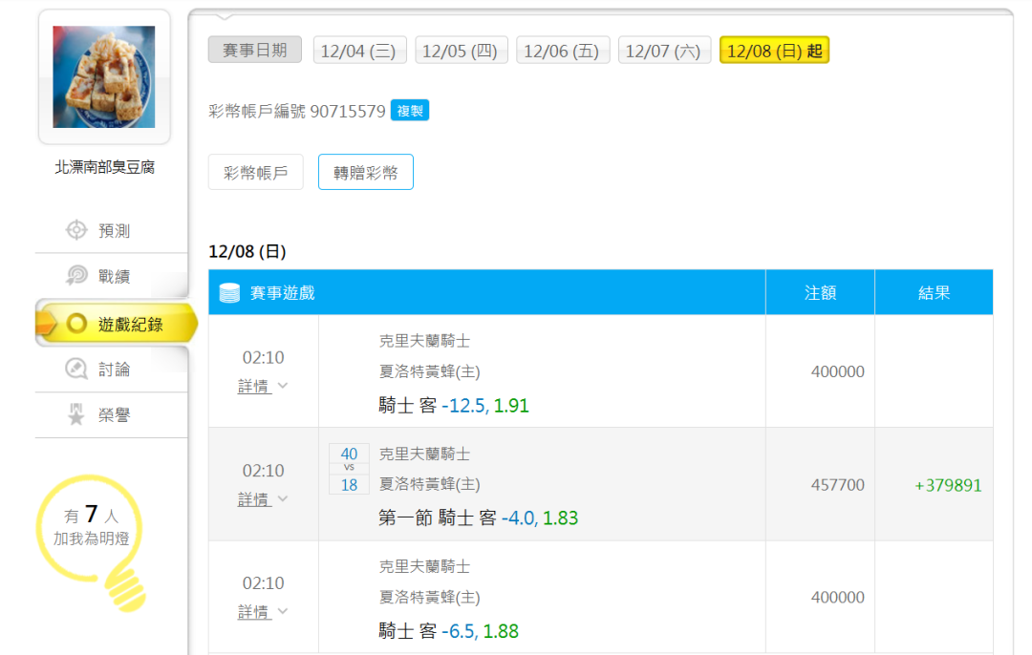This screenshot has width=1032, height=655.
Task: Open the 轉贈彩幣 tab
Action: 366,172
